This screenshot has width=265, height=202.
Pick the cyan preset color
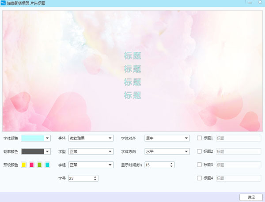(x=47, y=165)
